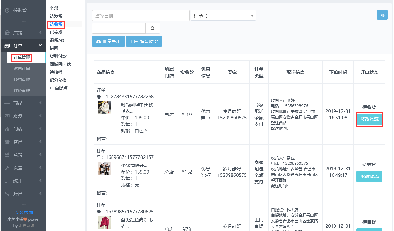Click the 选择日期 date input field
Screen dimensions: 394x231
tap(140, 16)
